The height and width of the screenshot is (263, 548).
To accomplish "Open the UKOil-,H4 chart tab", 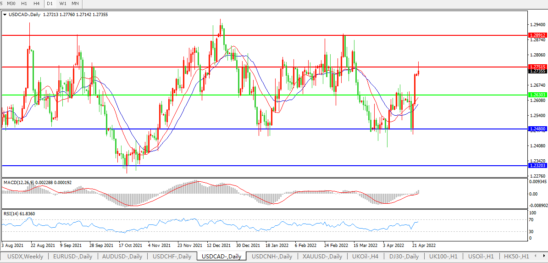I will [365, 256].
